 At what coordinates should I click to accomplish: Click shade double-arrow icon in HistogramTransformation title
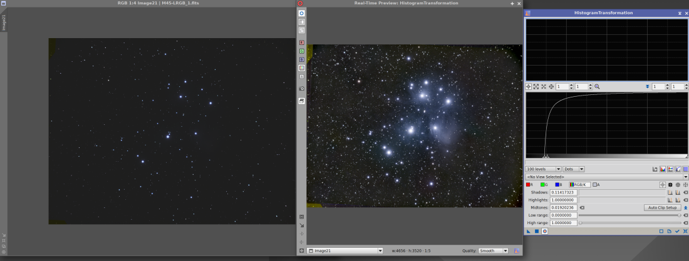click(680, 13)
